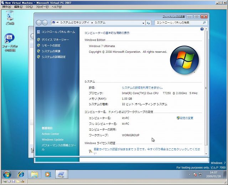Click the shared folder status icon
Image resolution: width=228 pixels, height=185 pixels.
coord(18,181)
